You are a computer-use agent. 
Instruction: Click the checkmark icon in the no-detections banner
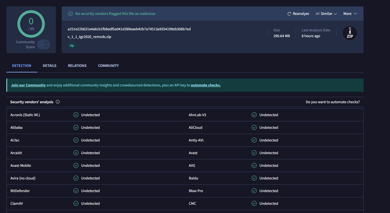point(70,14)
